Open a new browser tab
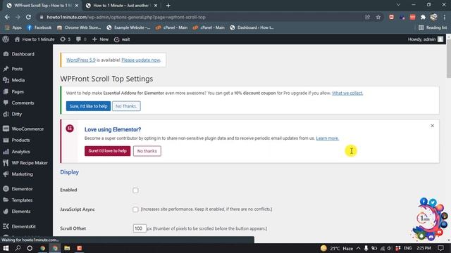The height and width of the screenshot is (253, 451). 168,6
